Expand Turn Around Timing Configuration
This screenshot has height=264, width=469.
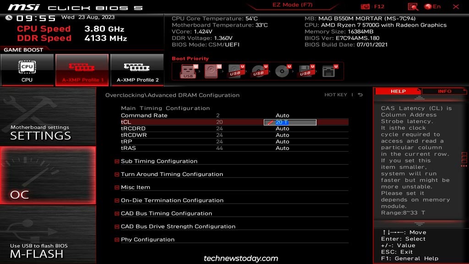point(117,175)
